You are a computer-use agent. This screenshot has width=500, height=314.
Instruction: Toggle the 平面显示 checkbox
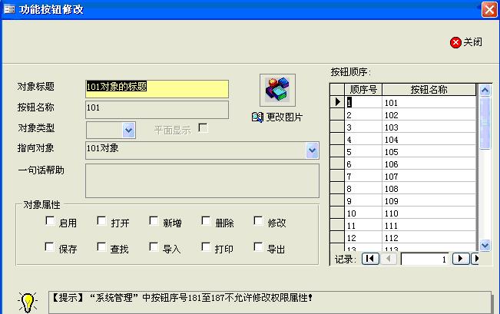click(x=204, y=128)
